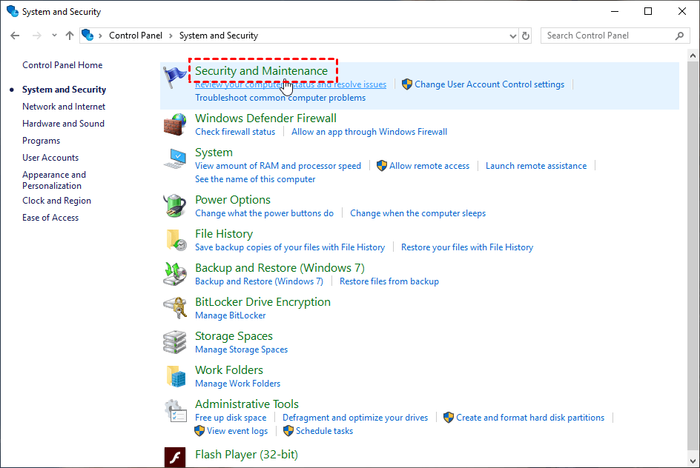Expand the chevron before Control Panel breadcrumb
The image size is (700, 468).
pos(100,36)
